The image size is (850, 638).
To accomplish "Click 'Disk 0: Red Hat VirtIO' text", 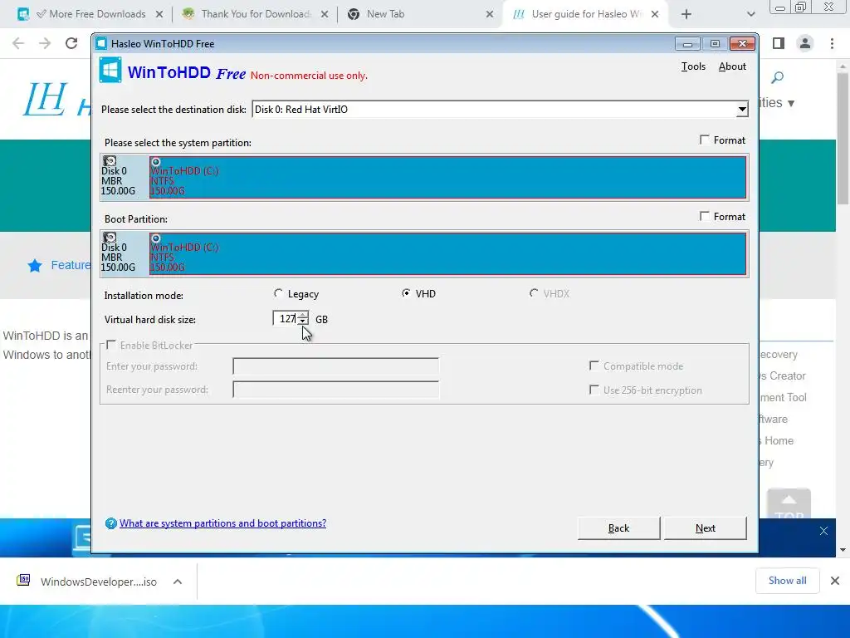I will pos(301,110).
